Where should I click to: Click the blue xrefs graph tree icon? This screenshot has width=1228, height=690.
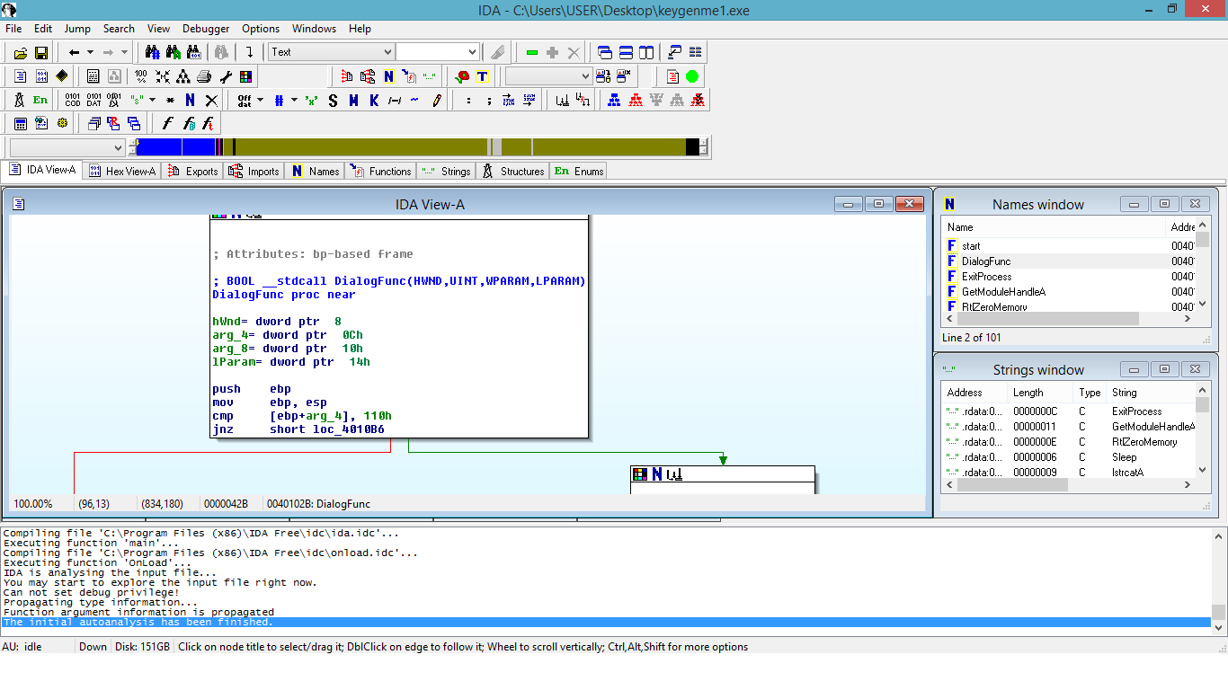[614, 100]
